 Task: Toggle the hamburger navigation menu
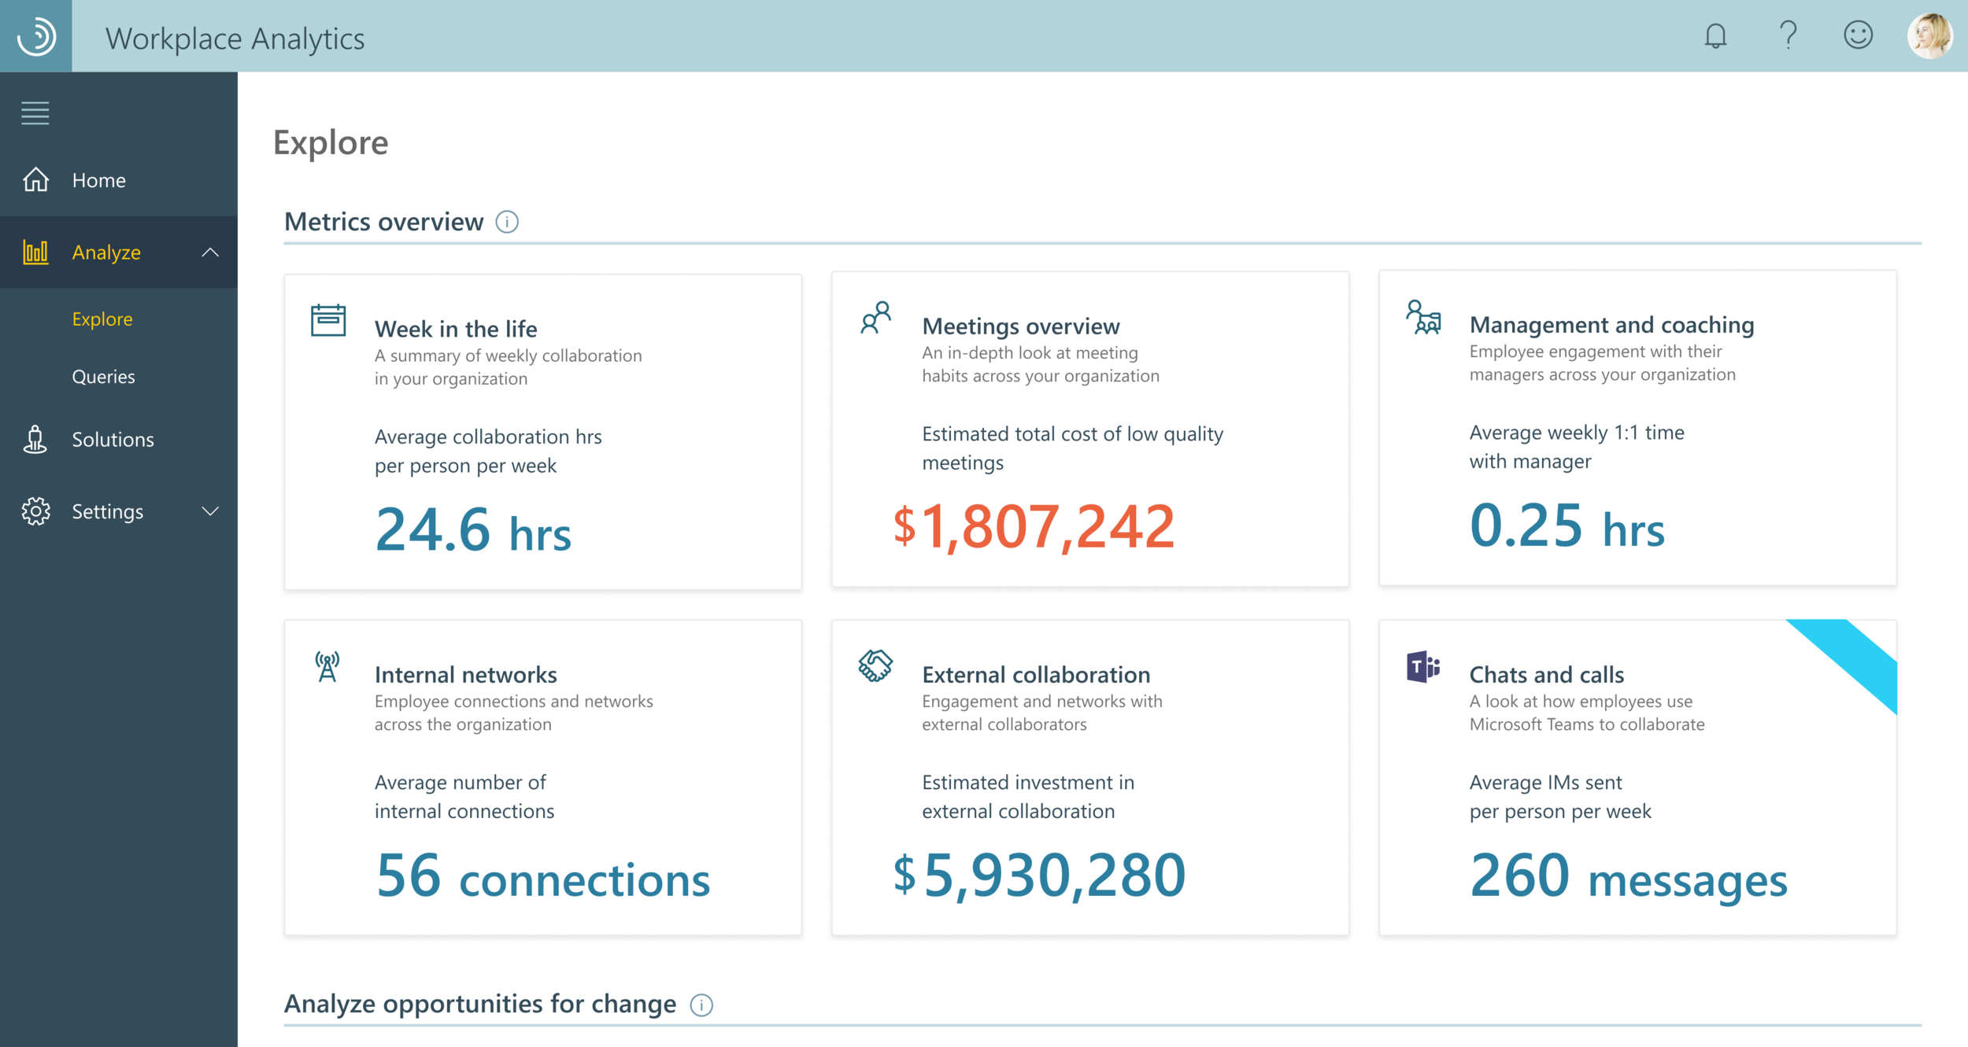tap(35, 113)
